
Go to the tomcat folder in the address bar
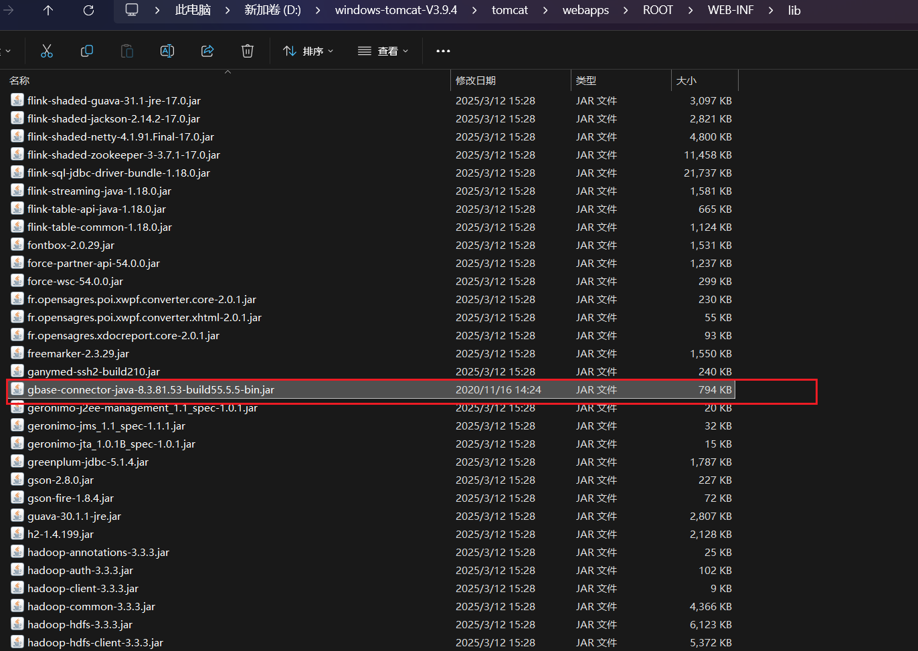point(510,10)
